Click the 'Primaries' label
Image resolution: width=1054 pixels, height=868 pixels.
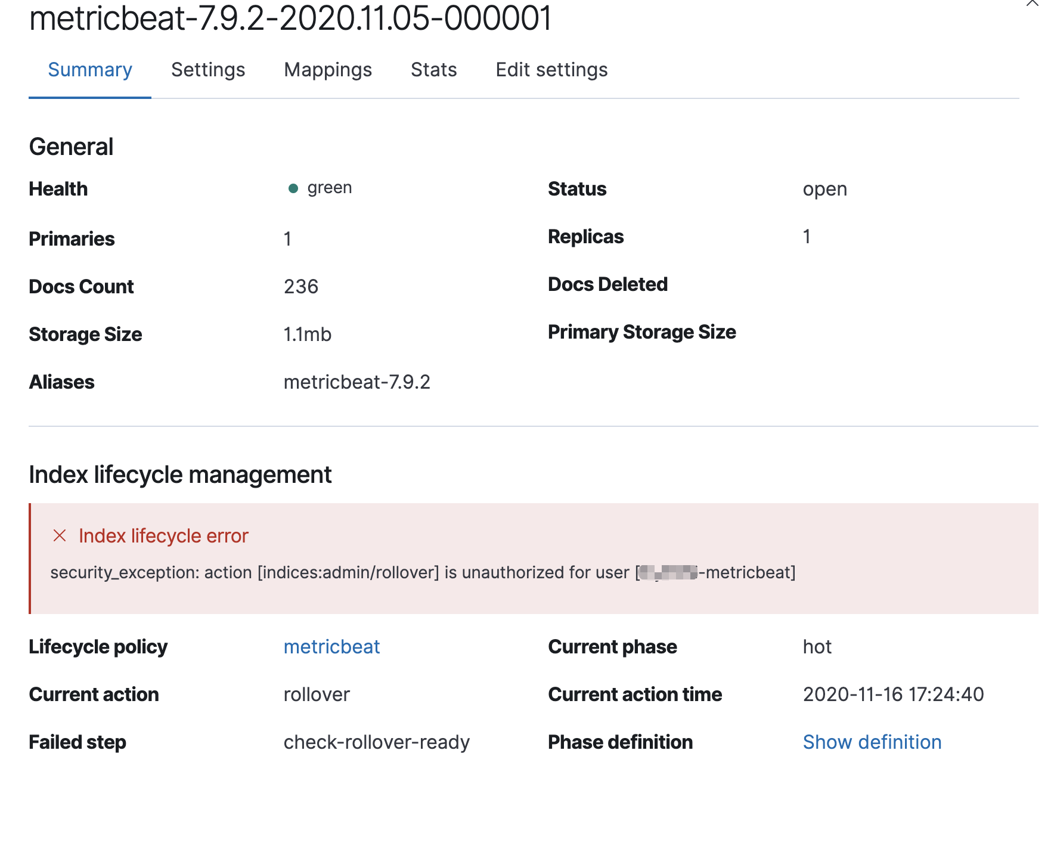click(72, 239)
